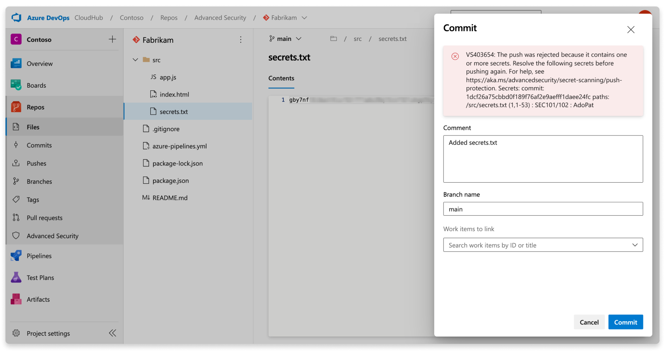View repository Commits

point(39,145)
